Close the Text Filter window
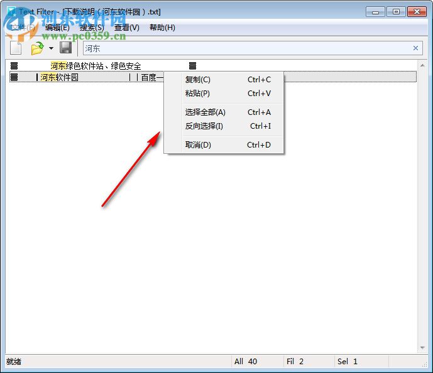The image size is (433, 373). (417, 12)
